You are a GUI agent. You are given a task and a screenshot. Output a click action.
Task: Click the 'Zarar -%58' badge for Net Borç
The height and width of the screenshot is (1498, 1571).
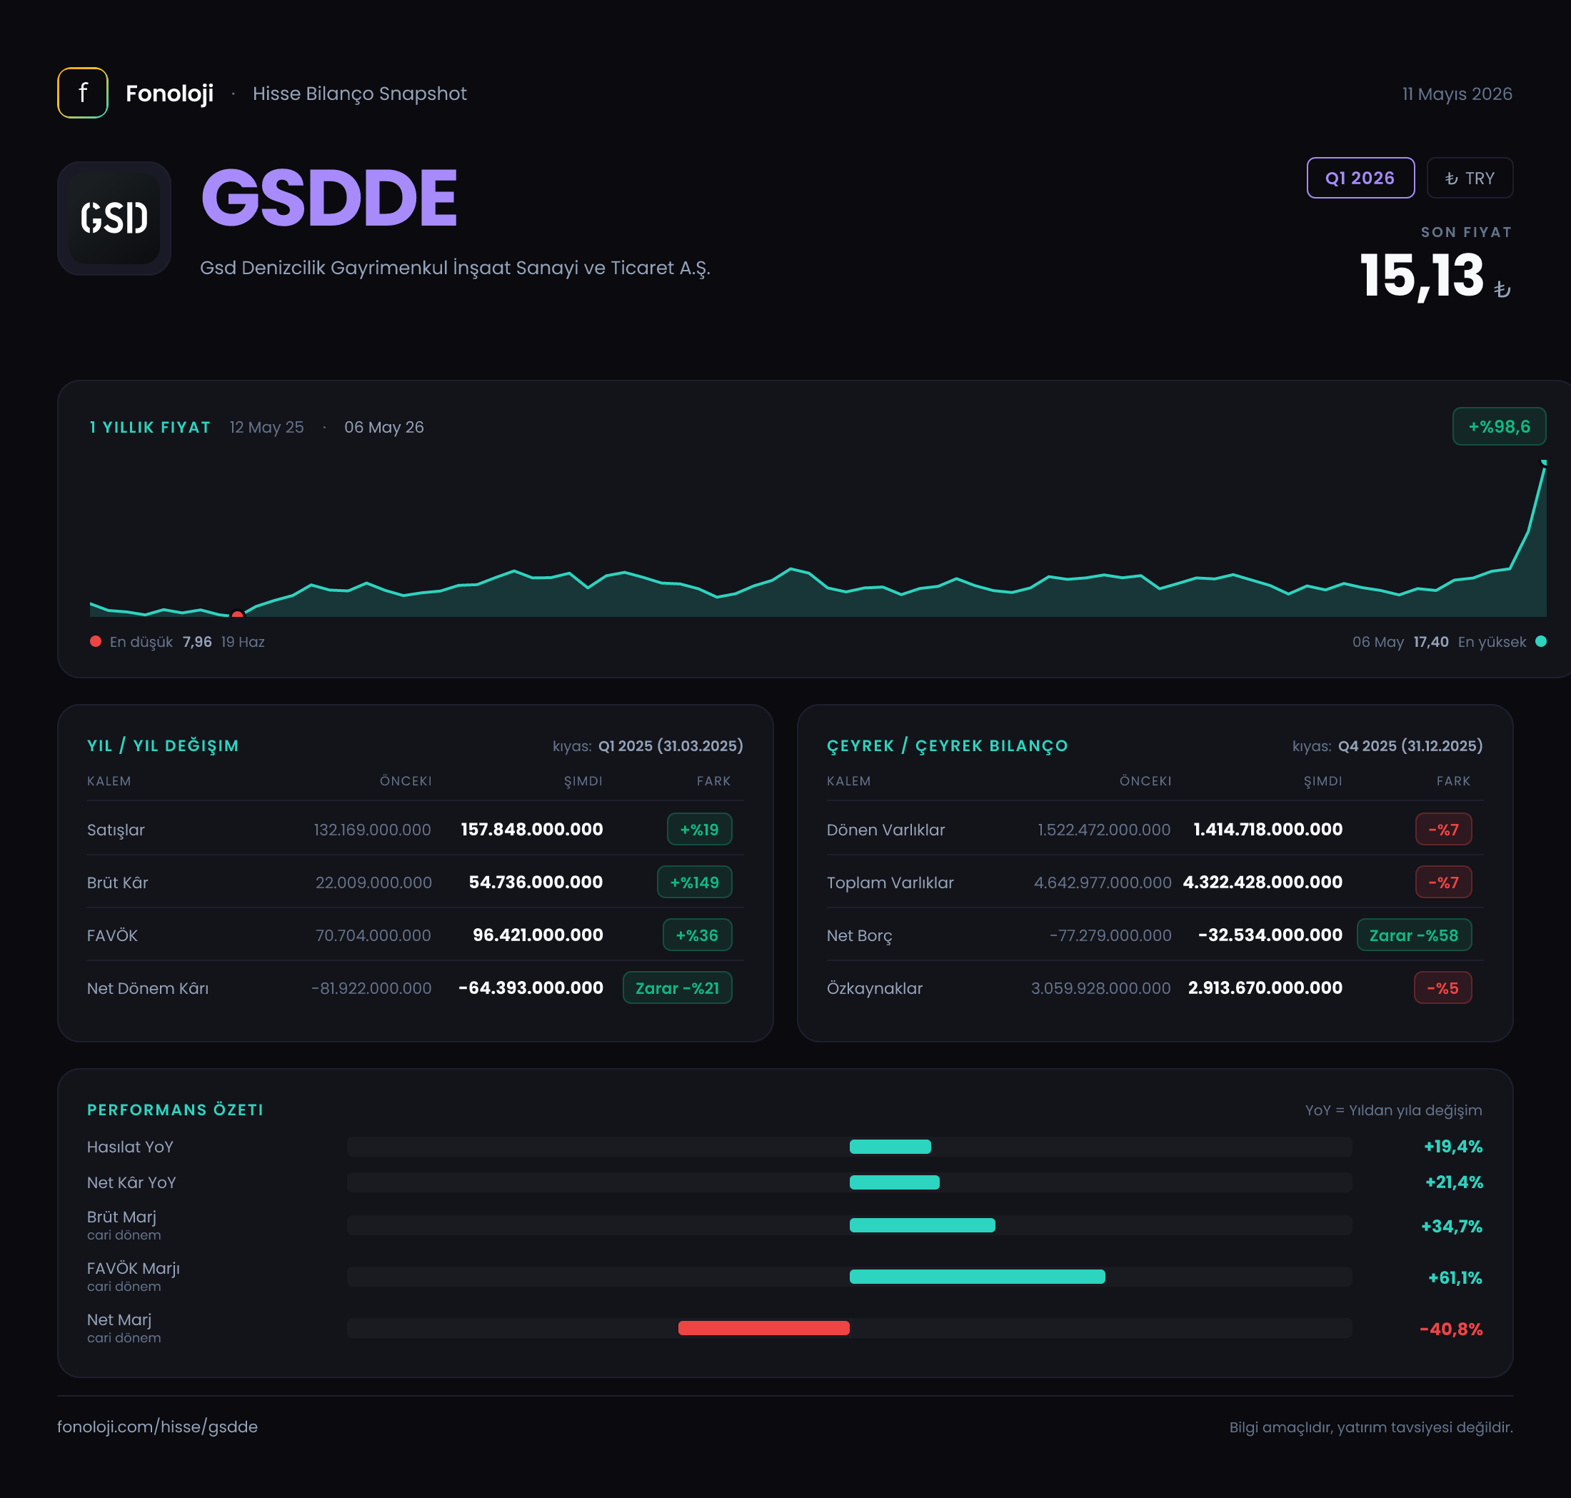tap(1415, 935)
